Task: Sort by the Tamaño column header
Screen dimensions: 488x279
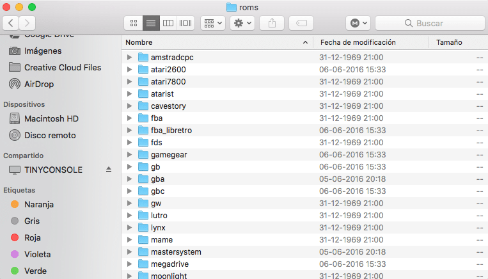Action: [x=459, y=42]
